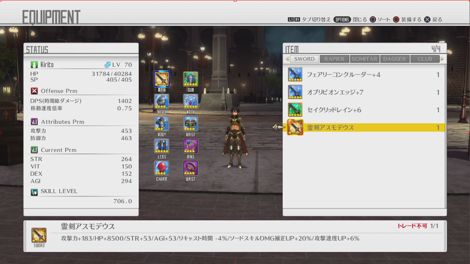470x264 pixels.
Task: Click the 霊剣アスモデウス title in description panel
Action: (88, 226)
